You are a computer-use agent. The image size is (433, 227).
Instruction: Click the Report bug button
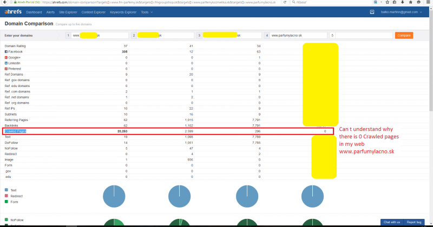tap(415, 222)
